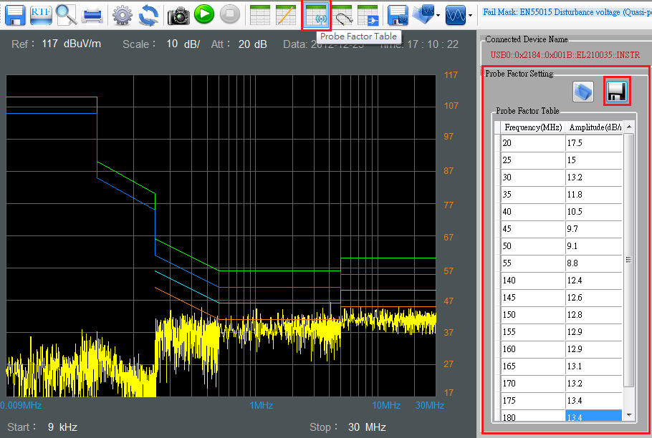The width and height of the screenshot is (652, 438).
Task: Select the frequency cell containing 30
Action: (x=533, y=177)
